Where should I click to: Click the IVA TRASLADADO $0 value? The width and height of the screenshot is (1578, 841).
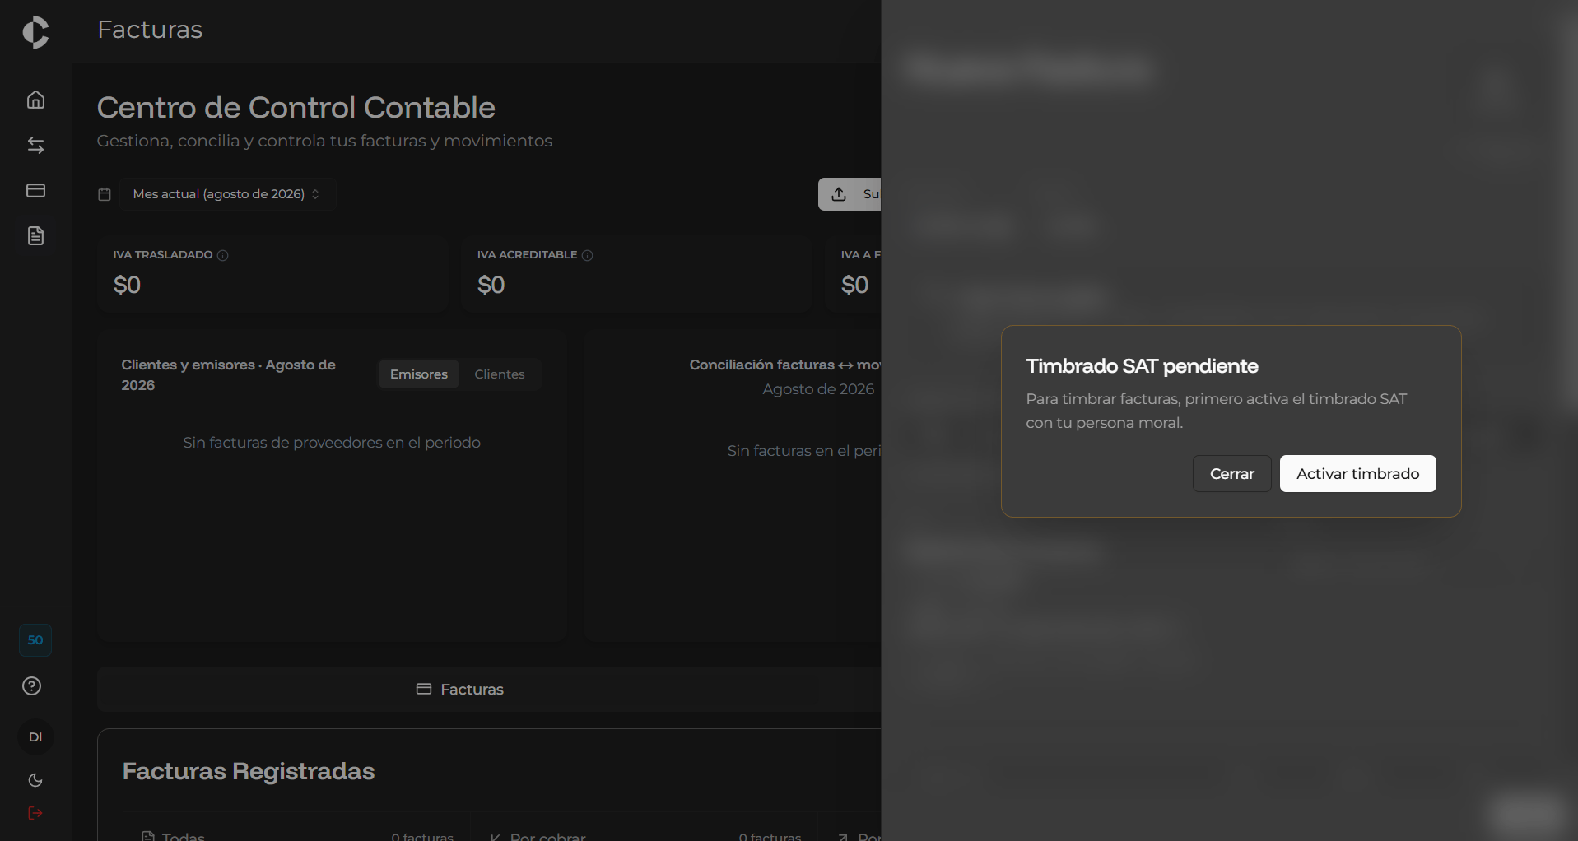pos(127,286)
